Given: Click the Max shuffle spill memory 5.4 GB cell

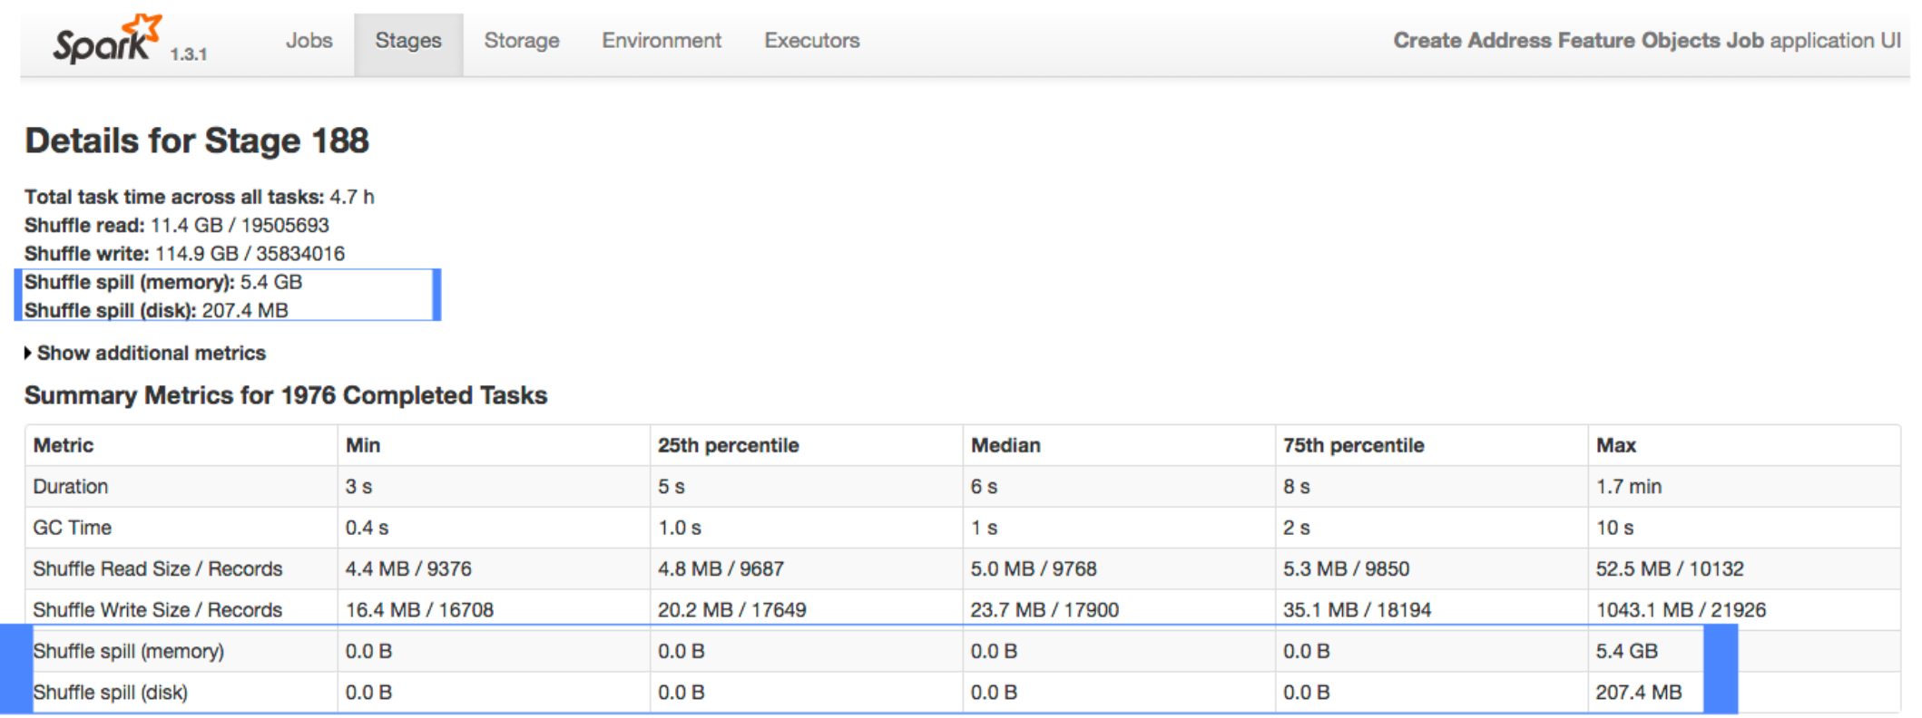Looking at the screenshot, I should coord(1626,651).
